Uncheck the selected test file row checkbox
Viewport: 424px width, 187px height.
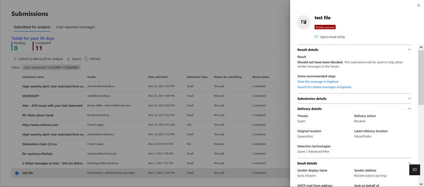click(x=17, y=173)
